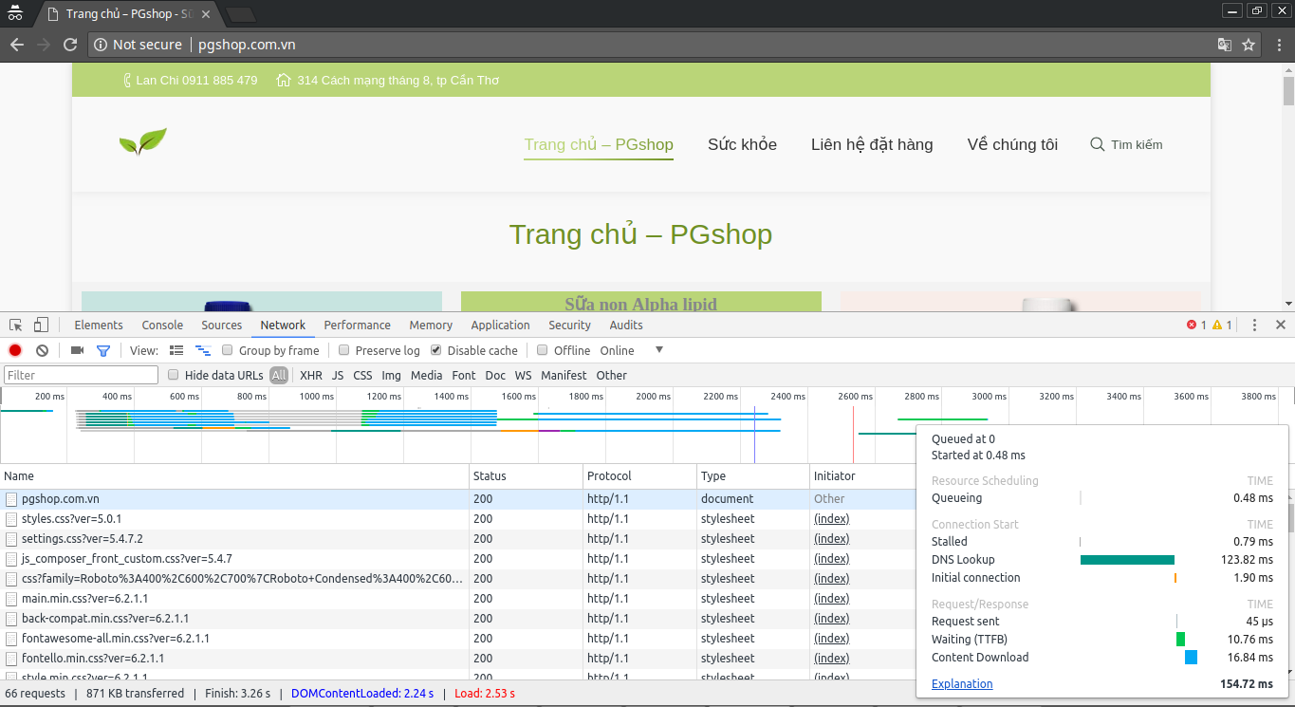Stop recording with red record button
The image size is (1295, 707).
click(x=15, y=350)
